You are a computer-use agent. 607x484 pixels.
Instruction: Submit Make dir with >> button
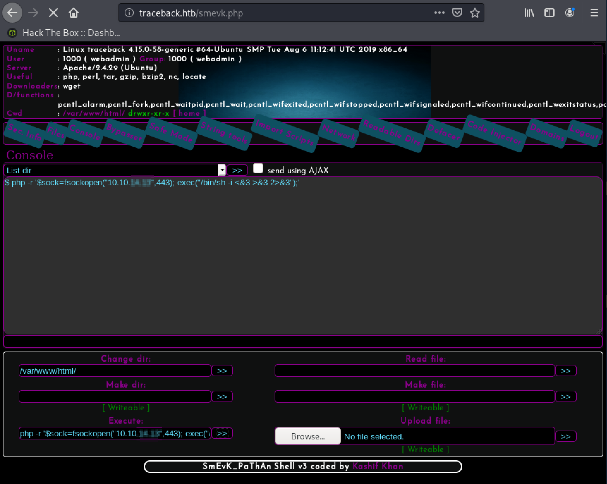pos(222,396)
